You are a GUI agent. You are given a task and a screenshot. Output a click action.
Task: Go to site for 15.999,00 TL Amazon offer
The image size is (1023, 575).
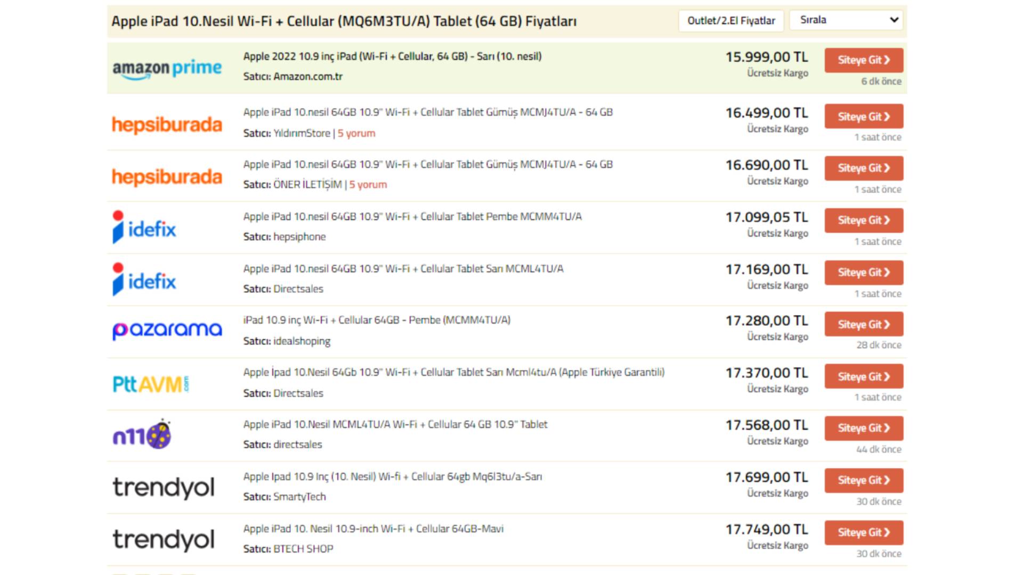(x=864, y=60)
